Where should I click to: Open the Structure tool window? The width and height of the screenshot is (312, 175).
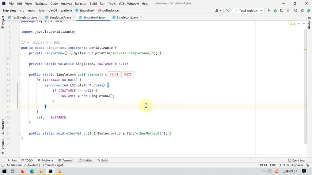pos(3,126)
